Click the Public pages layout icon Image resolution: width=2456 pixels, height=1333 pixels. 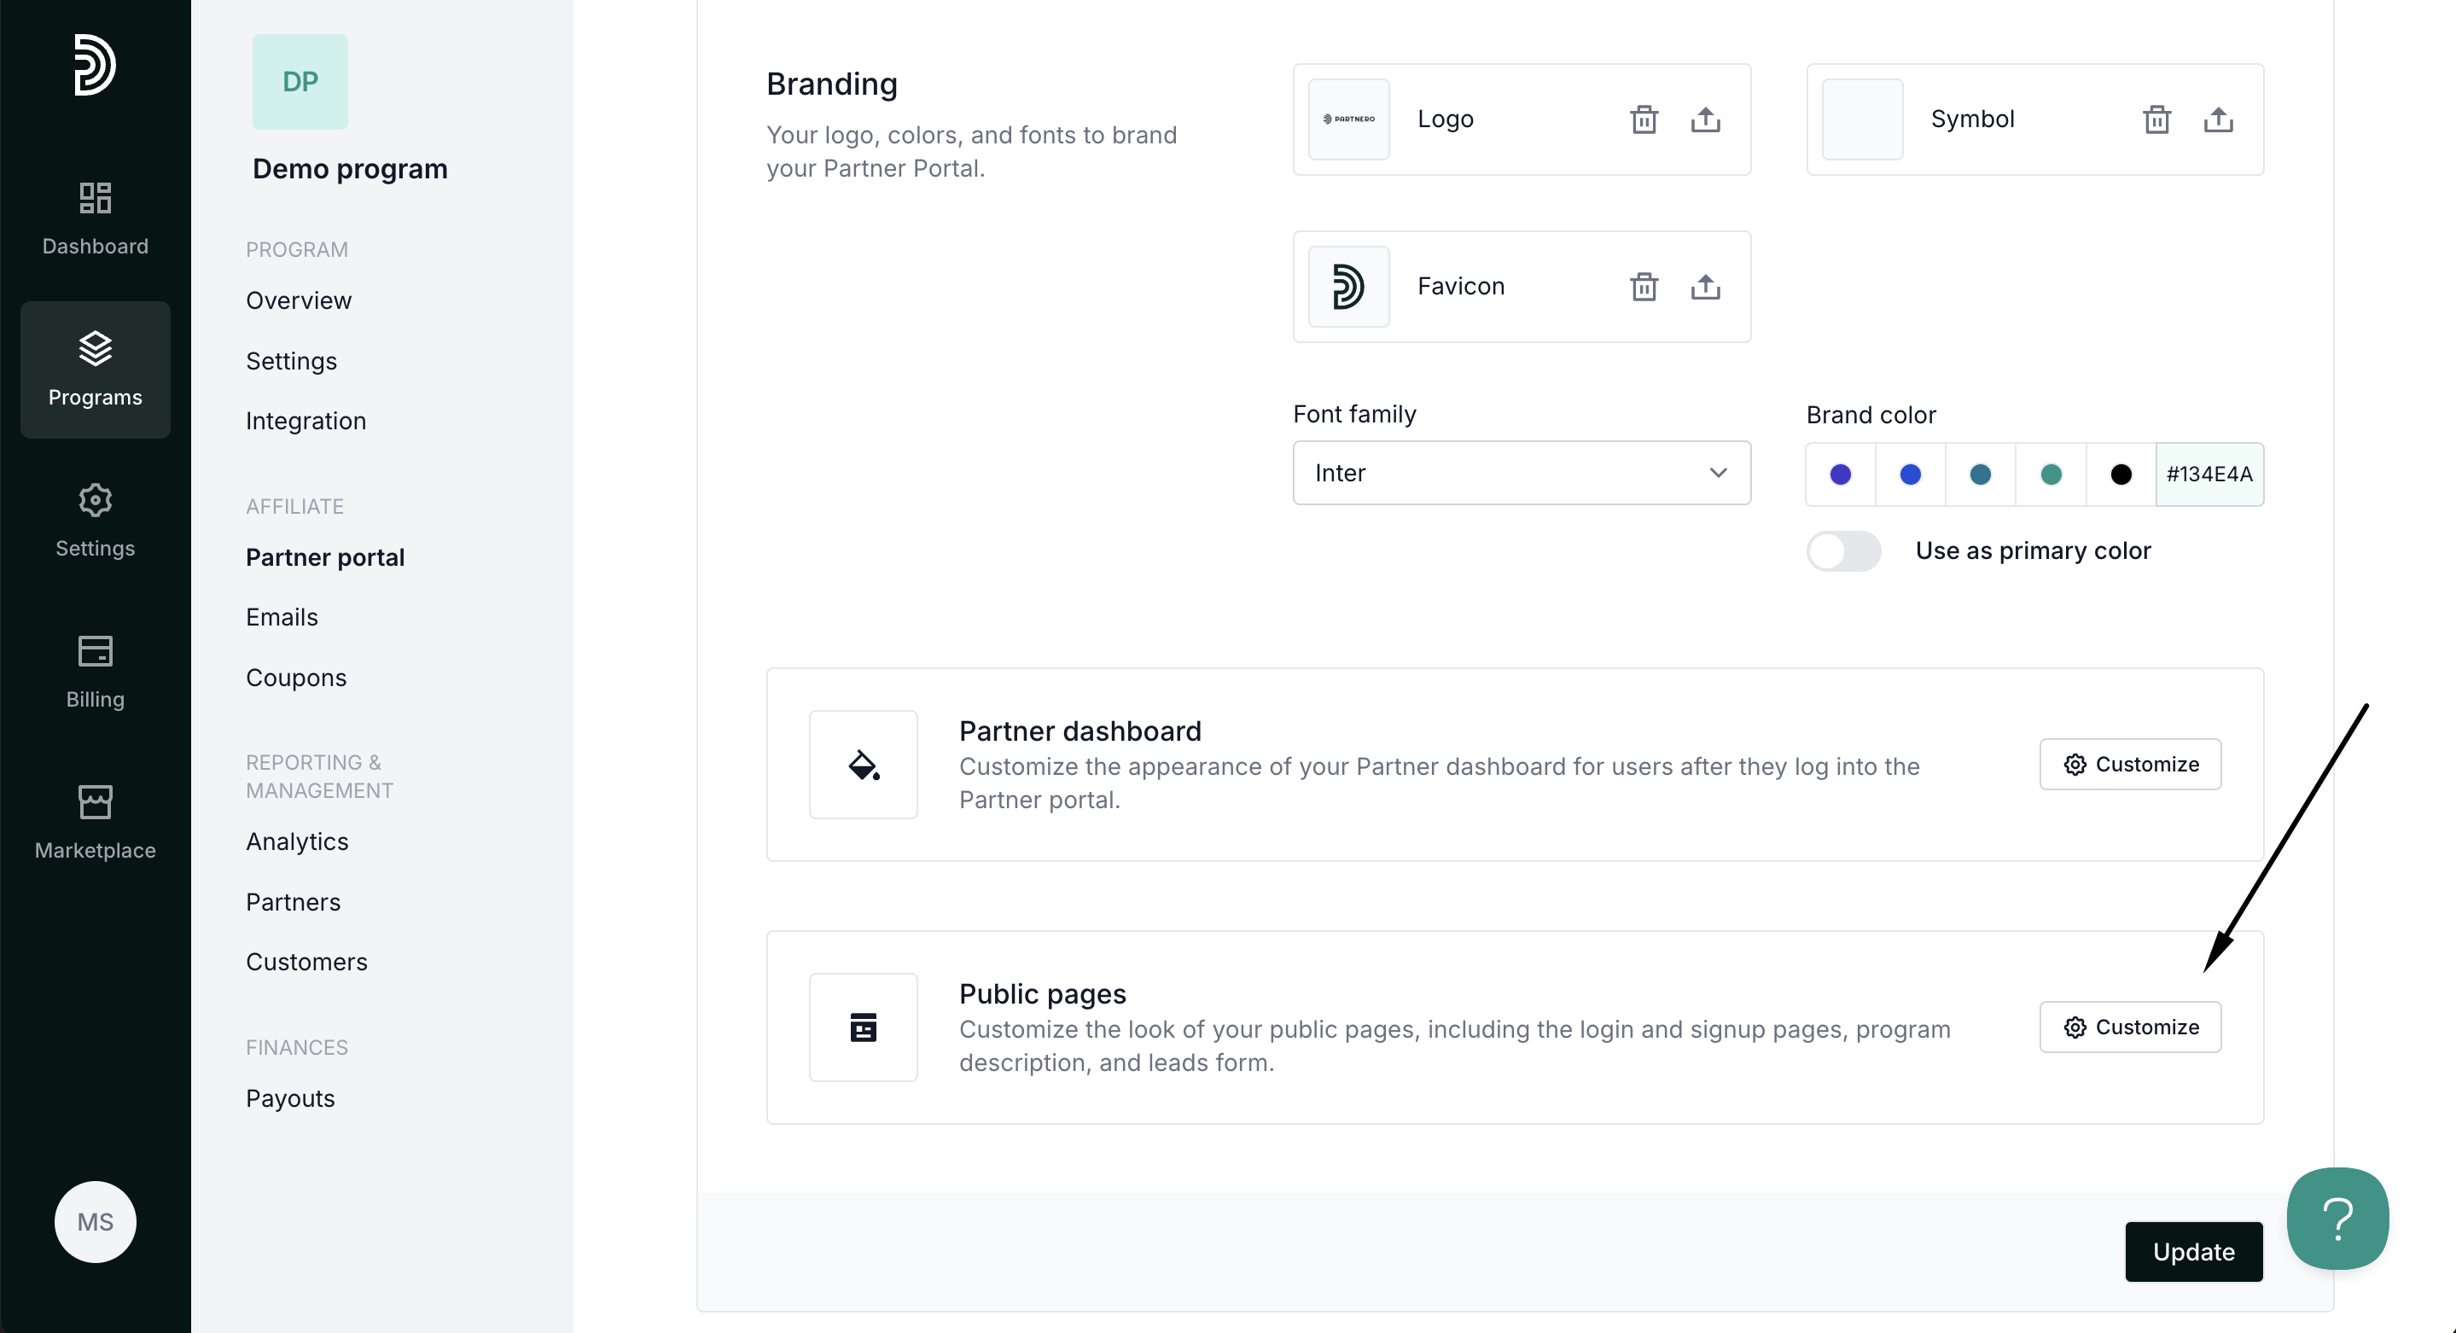coord(864,1027)
